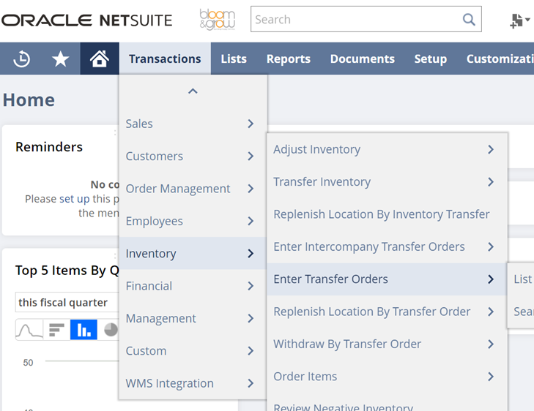Viewport: 534px width, 411px height.
Task: Open the fiscal quarter period dropdown
Action: coord(66,303)
